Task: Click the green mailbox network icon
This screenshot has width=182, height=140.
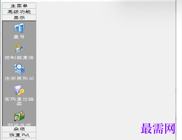Action: coord(19,116)
